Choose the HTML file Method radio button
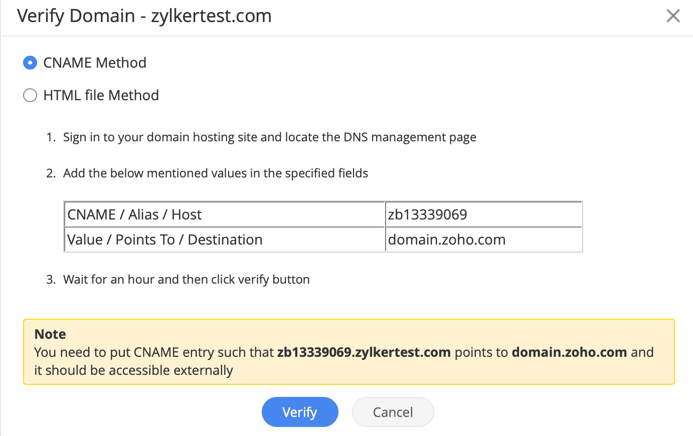693x436 pixels. [x=30, y=95]
